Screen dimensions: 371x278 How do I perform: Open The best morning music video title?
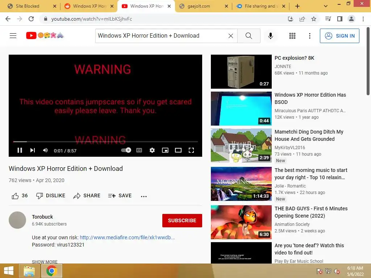[311, 174]
